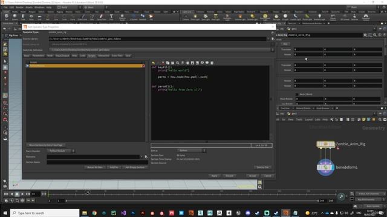Open the Windows menu in the menu bar

coord(39,7)
